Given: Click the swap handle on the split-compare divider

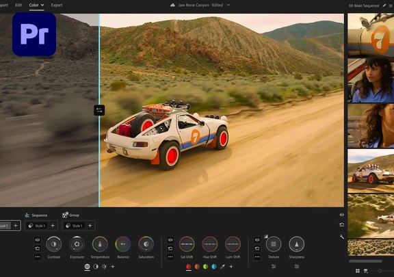Looking at the screenshot, I should coord(99,110).
